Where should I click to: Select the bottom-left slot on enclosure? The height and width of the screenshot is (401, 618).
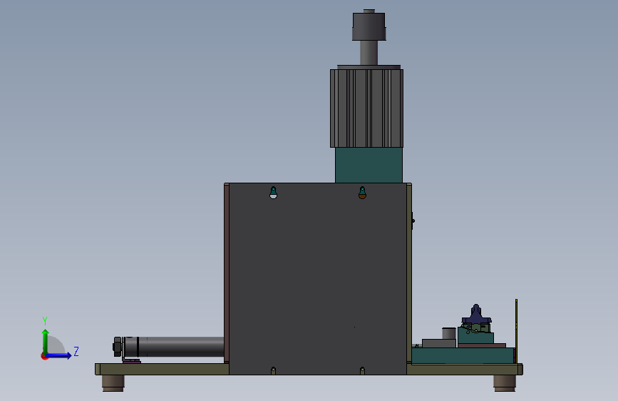click(273, 370)
